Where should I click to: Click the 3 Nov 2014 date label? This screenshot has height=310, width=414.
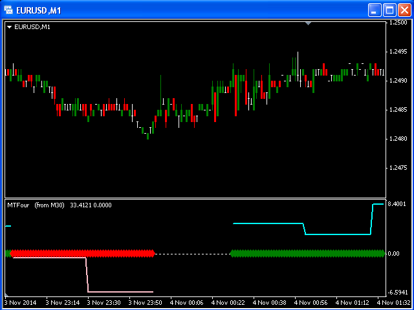coord(20,302)
